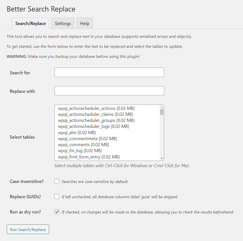Screen dimensions: 243x241
Task: Open the Help tab
Action: point(85,23)
